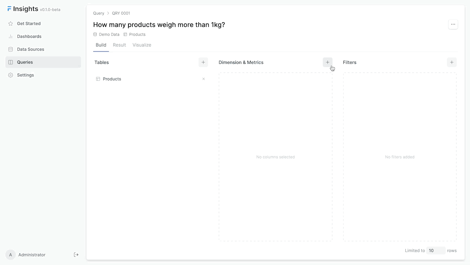Select the Build tab
This screenshot has width=470, height=265.
(101, 45)
